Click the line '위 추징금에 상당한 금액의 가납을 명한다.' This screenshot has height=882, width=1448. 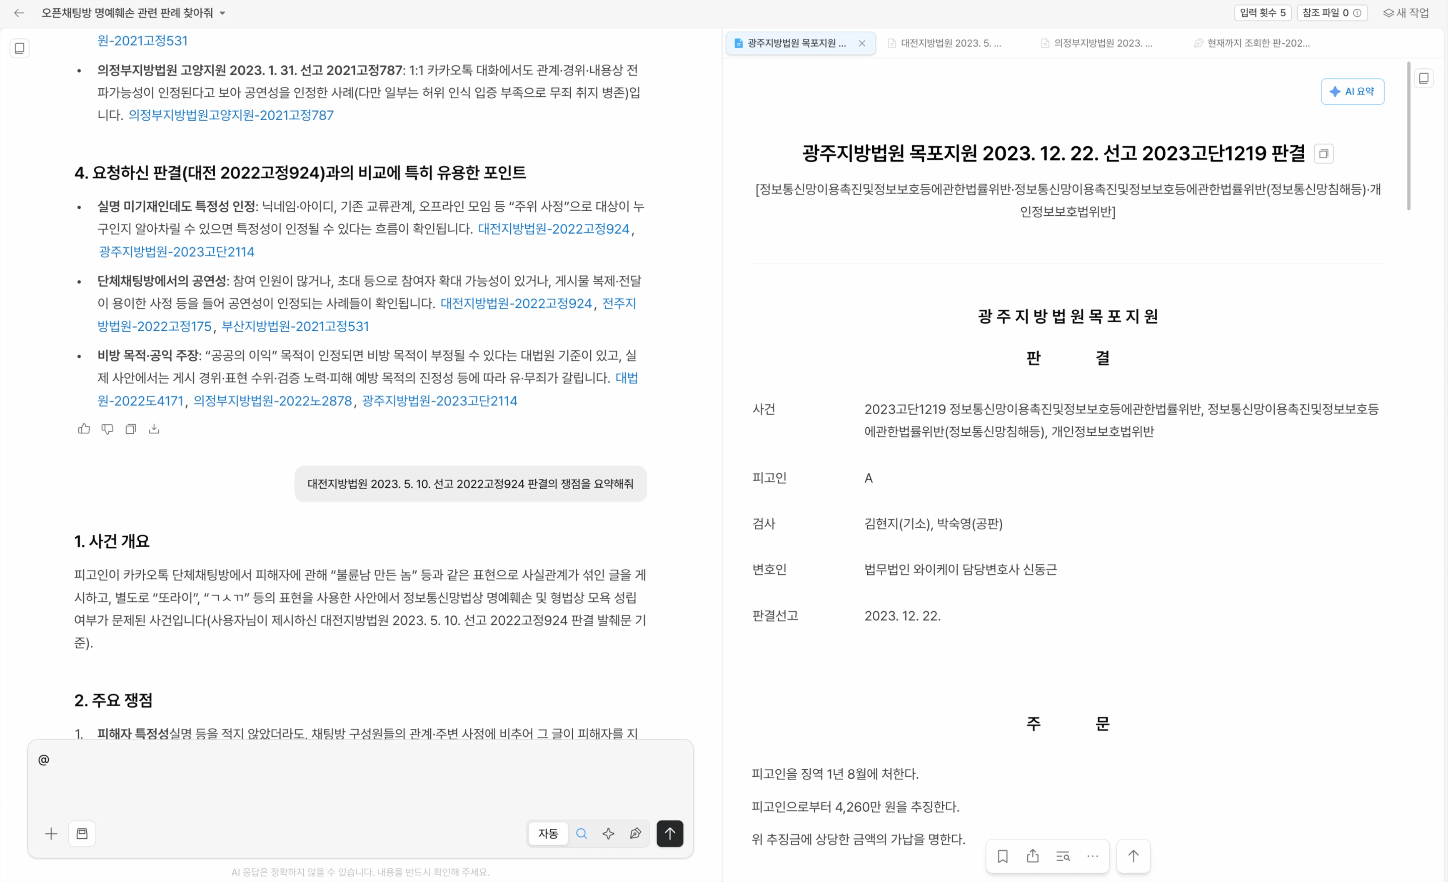tap(858, 839)
